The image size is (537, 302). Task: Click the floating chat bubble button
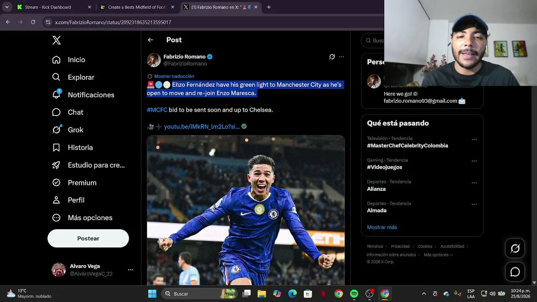tap(515, 272)
